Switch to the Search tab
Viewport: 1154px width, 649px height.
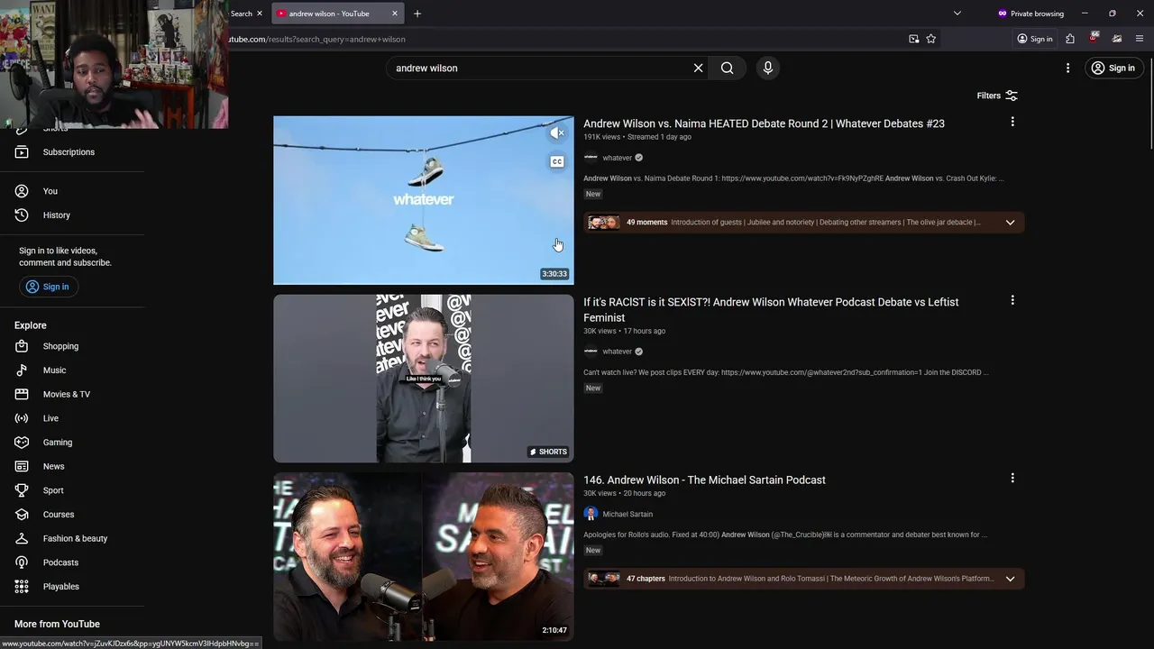(x=242, y=14)
